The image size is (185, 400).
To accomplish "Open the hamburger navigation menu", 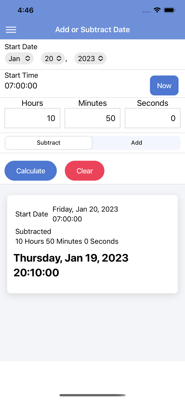I will [x=11, y=30].
